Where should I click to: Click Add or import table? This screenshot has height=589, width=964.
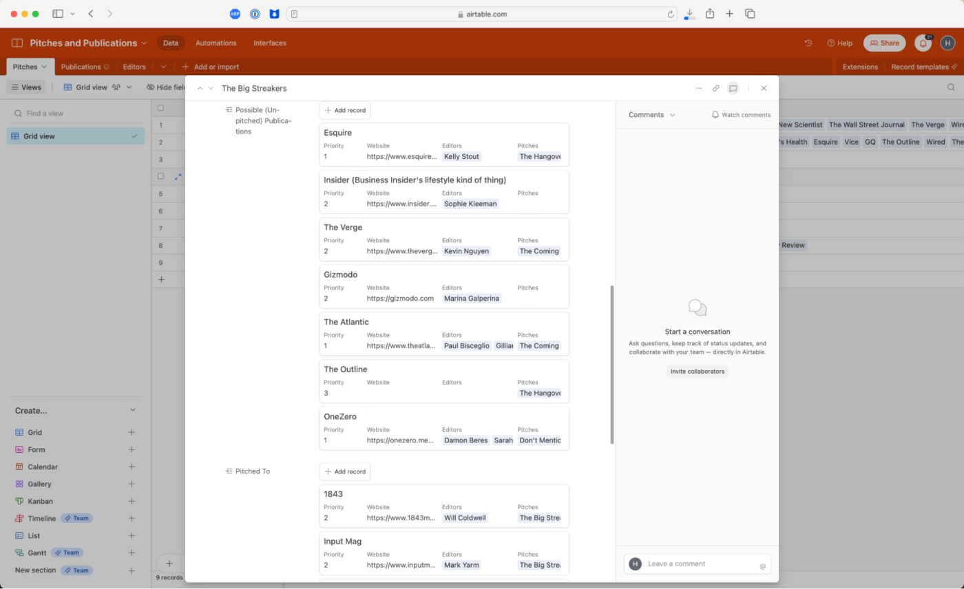tap(211, 67)
